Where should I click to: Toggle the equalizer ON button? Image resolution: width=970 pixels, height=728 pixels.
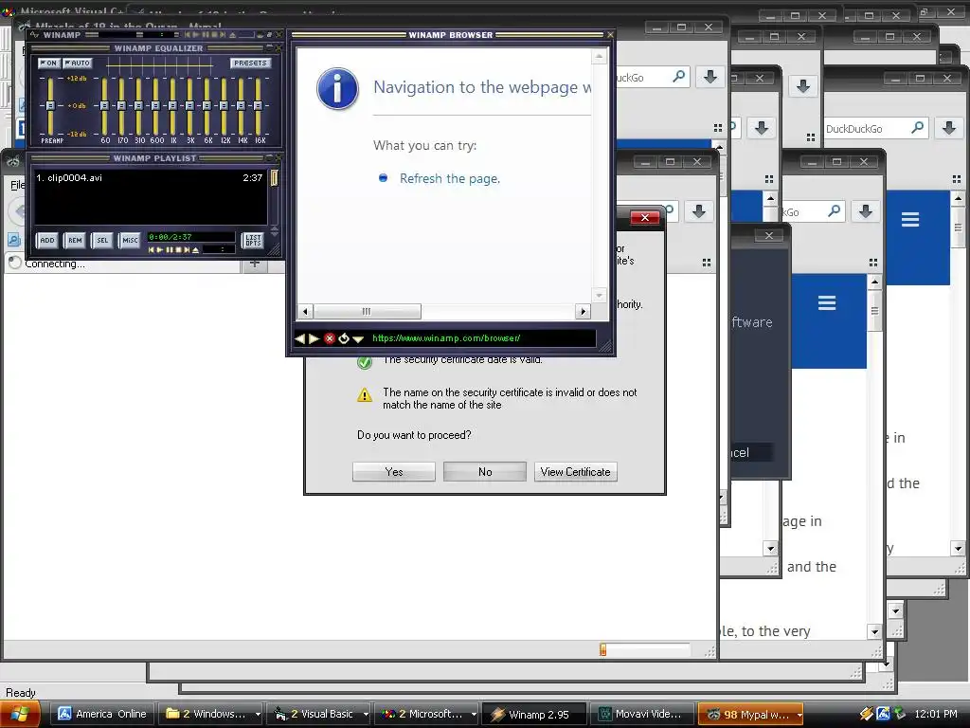click(48, 64)
